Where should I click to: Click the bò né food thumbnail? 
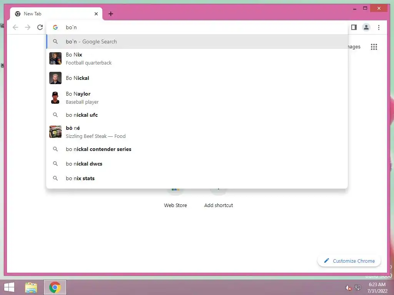(55, 132)
